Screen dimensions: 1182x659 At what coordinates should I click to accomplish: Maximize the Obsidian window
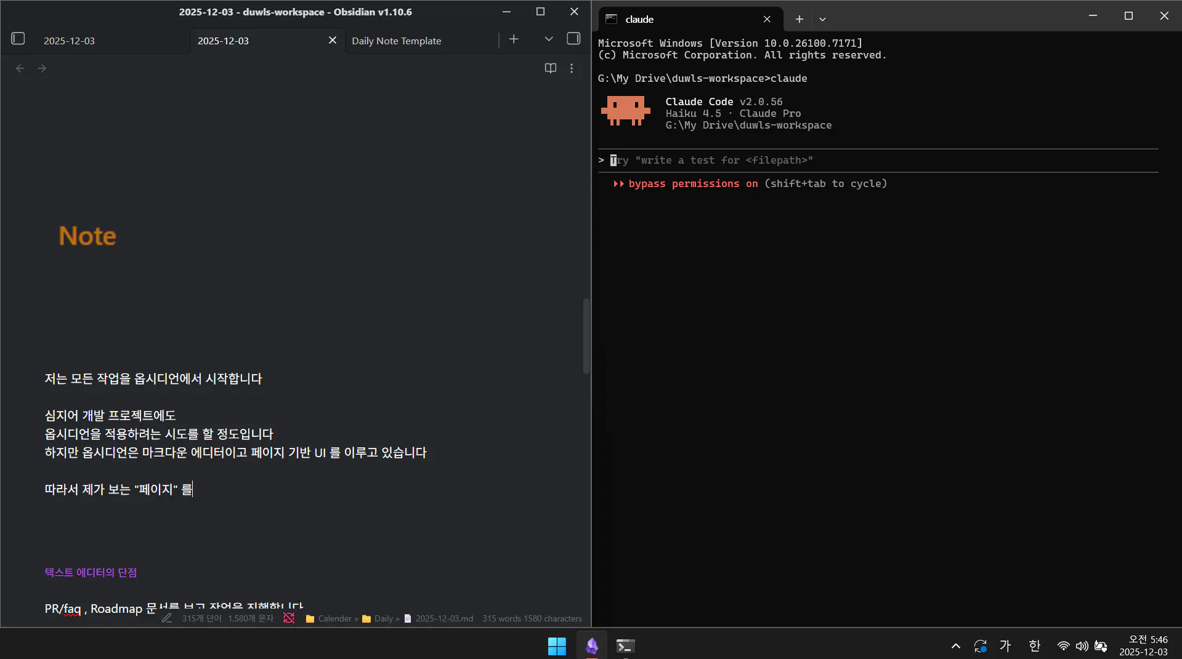[x=540, y=12]
